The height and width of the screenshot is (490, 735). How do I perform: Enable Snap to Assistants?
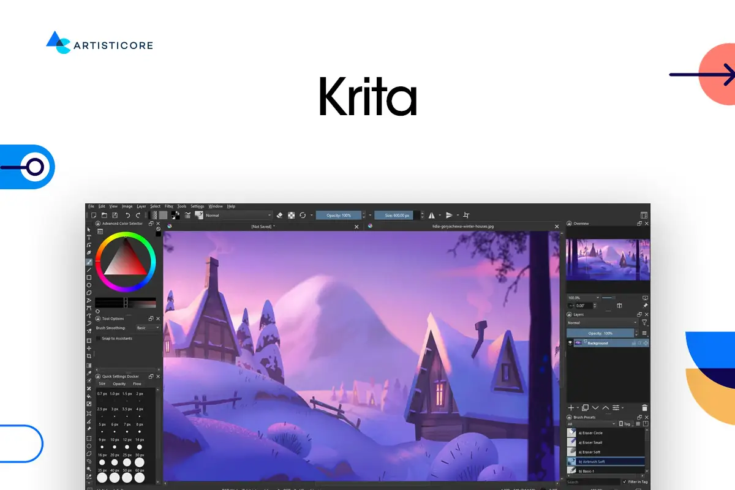(x=98, y=338)
